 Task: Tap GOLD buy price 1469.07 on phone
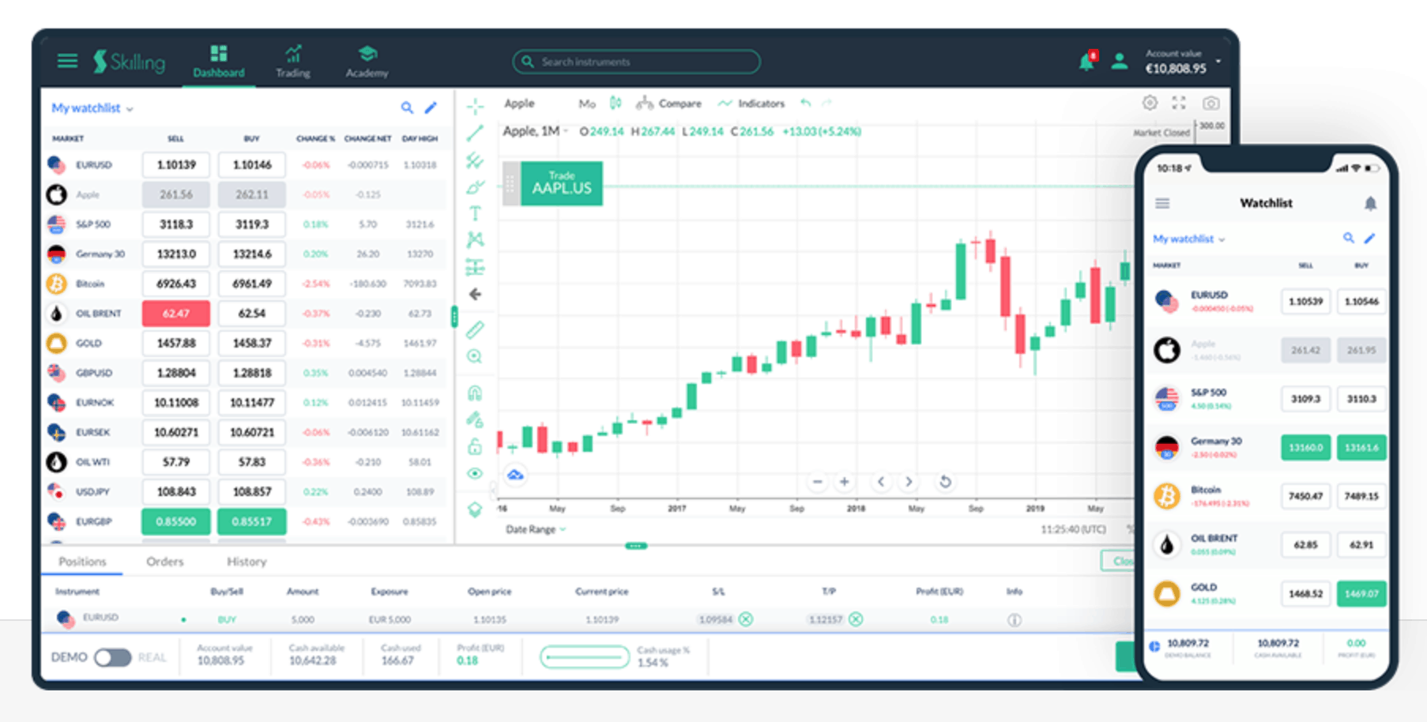[x=1361, y=593]
